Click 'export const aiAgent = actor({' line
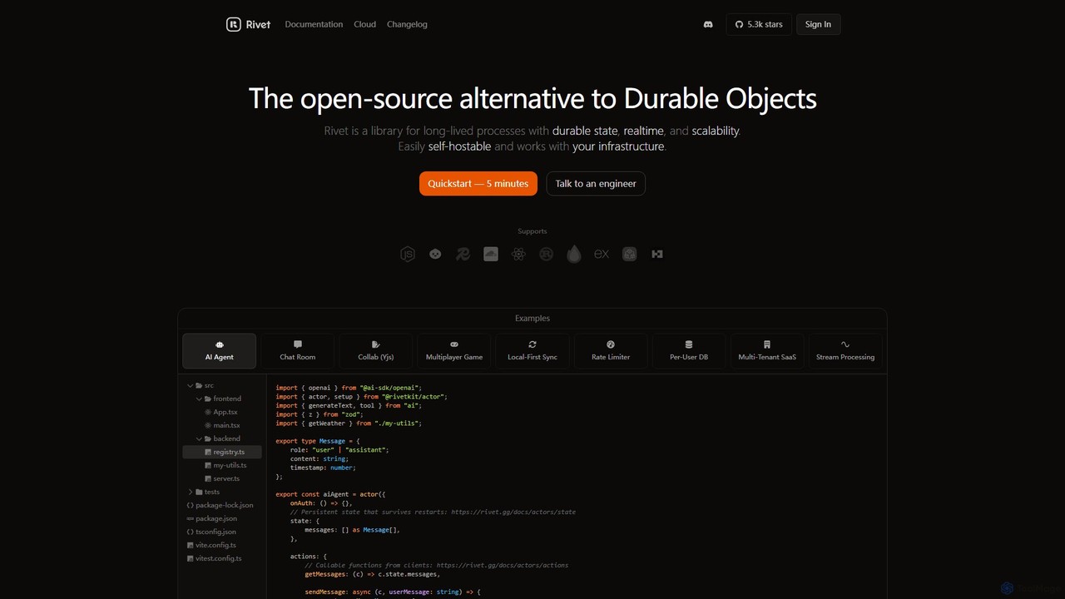1065x599 pixels. point(331,494)
